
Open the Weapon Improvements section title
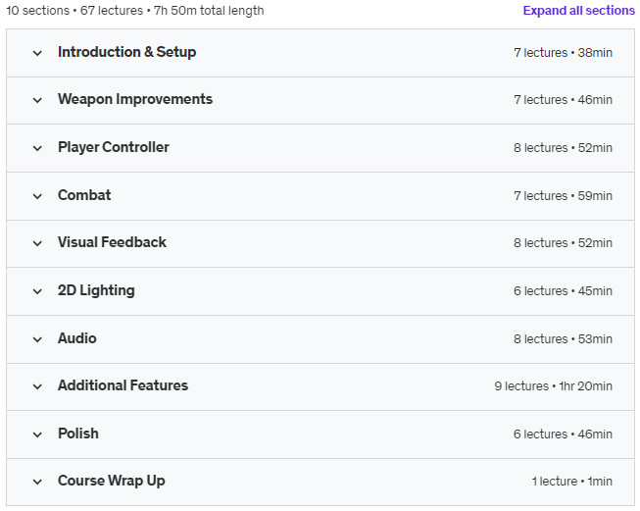(135, 99)
